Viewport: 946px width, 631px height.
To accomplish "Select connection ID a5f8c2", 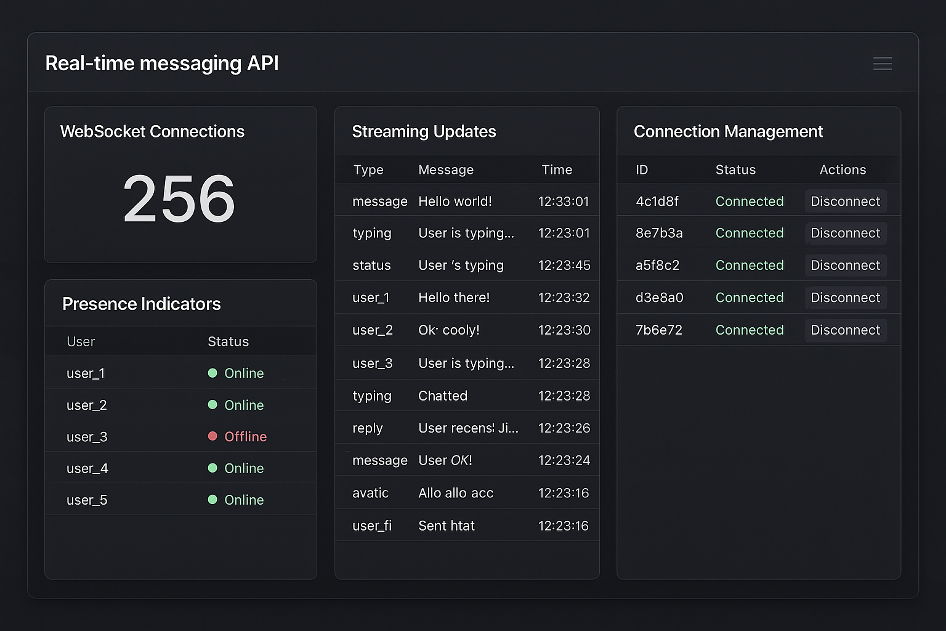I will tap(657, 265).
